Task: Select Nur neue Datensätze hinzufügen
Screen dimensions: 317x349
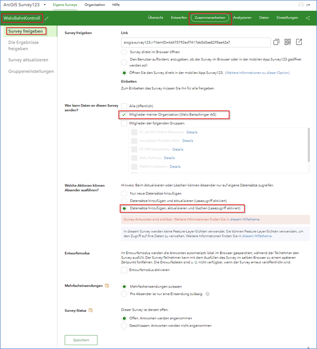Action: [124, 193]
